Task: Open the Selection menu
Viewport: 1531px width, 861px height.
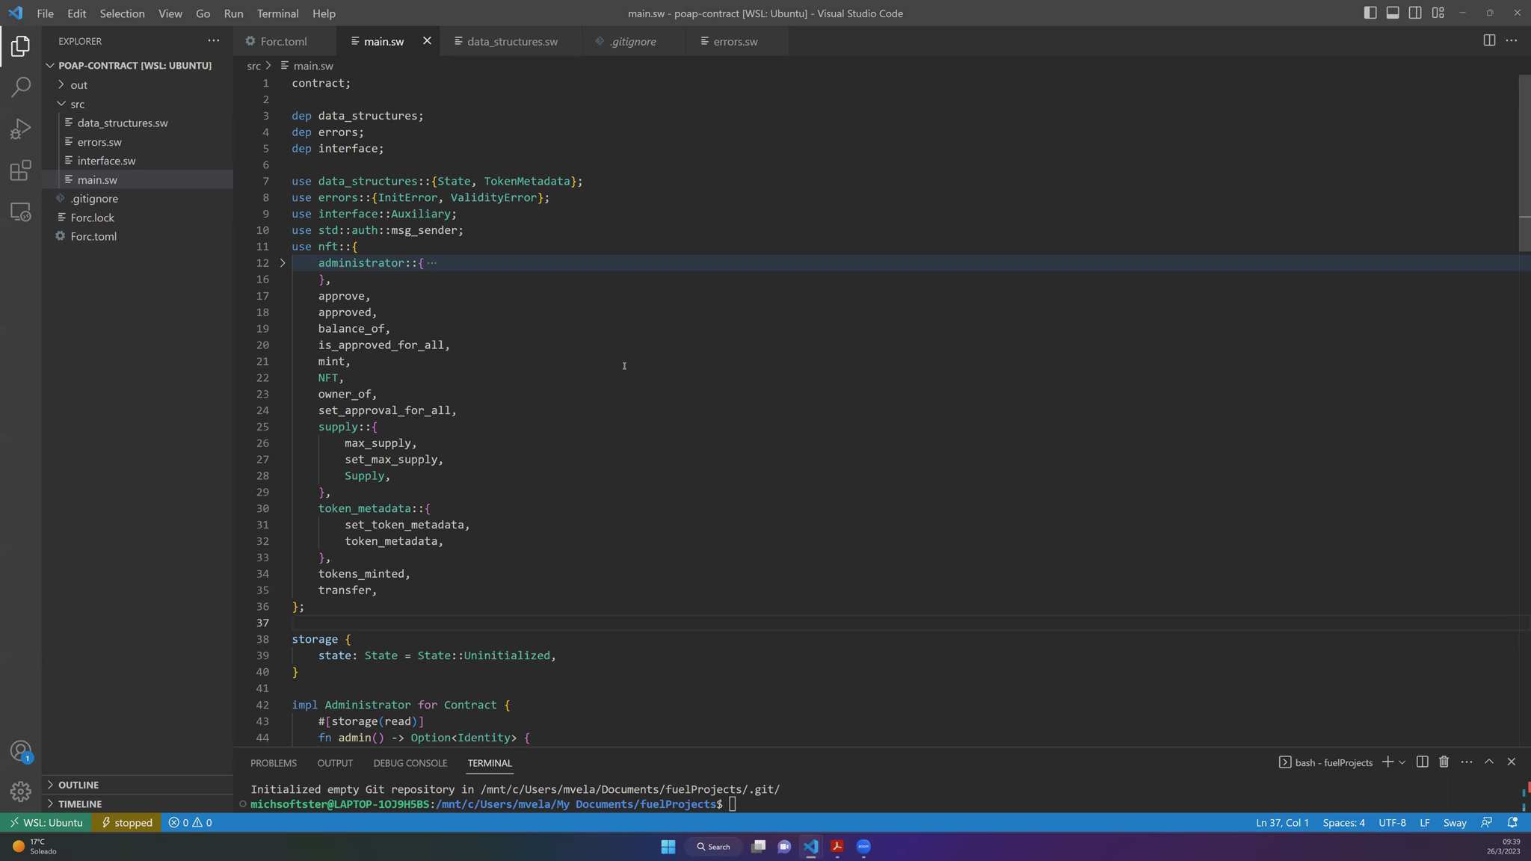Action: click(x=122, y=13)
